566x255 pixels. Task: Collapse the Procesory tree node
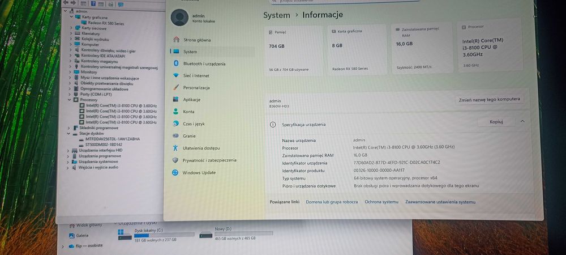[70, 99]
